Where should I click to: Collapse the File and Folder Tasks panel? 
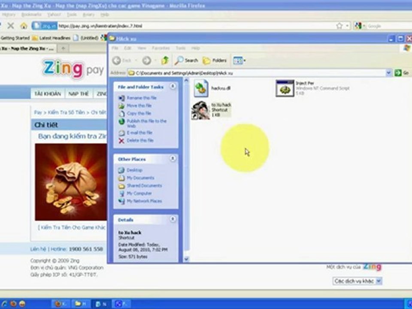tap(173, 86)
